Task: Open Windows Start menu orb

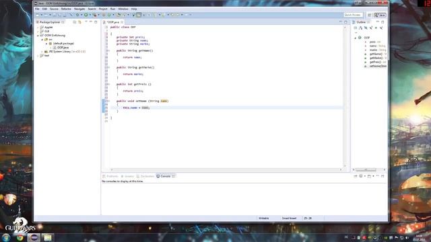Action: [6, 237]
